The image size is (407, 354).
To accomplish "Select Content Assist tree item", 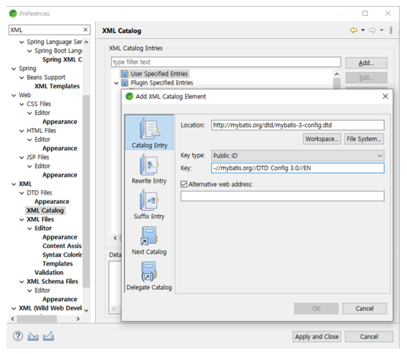I will click(62, 245).
